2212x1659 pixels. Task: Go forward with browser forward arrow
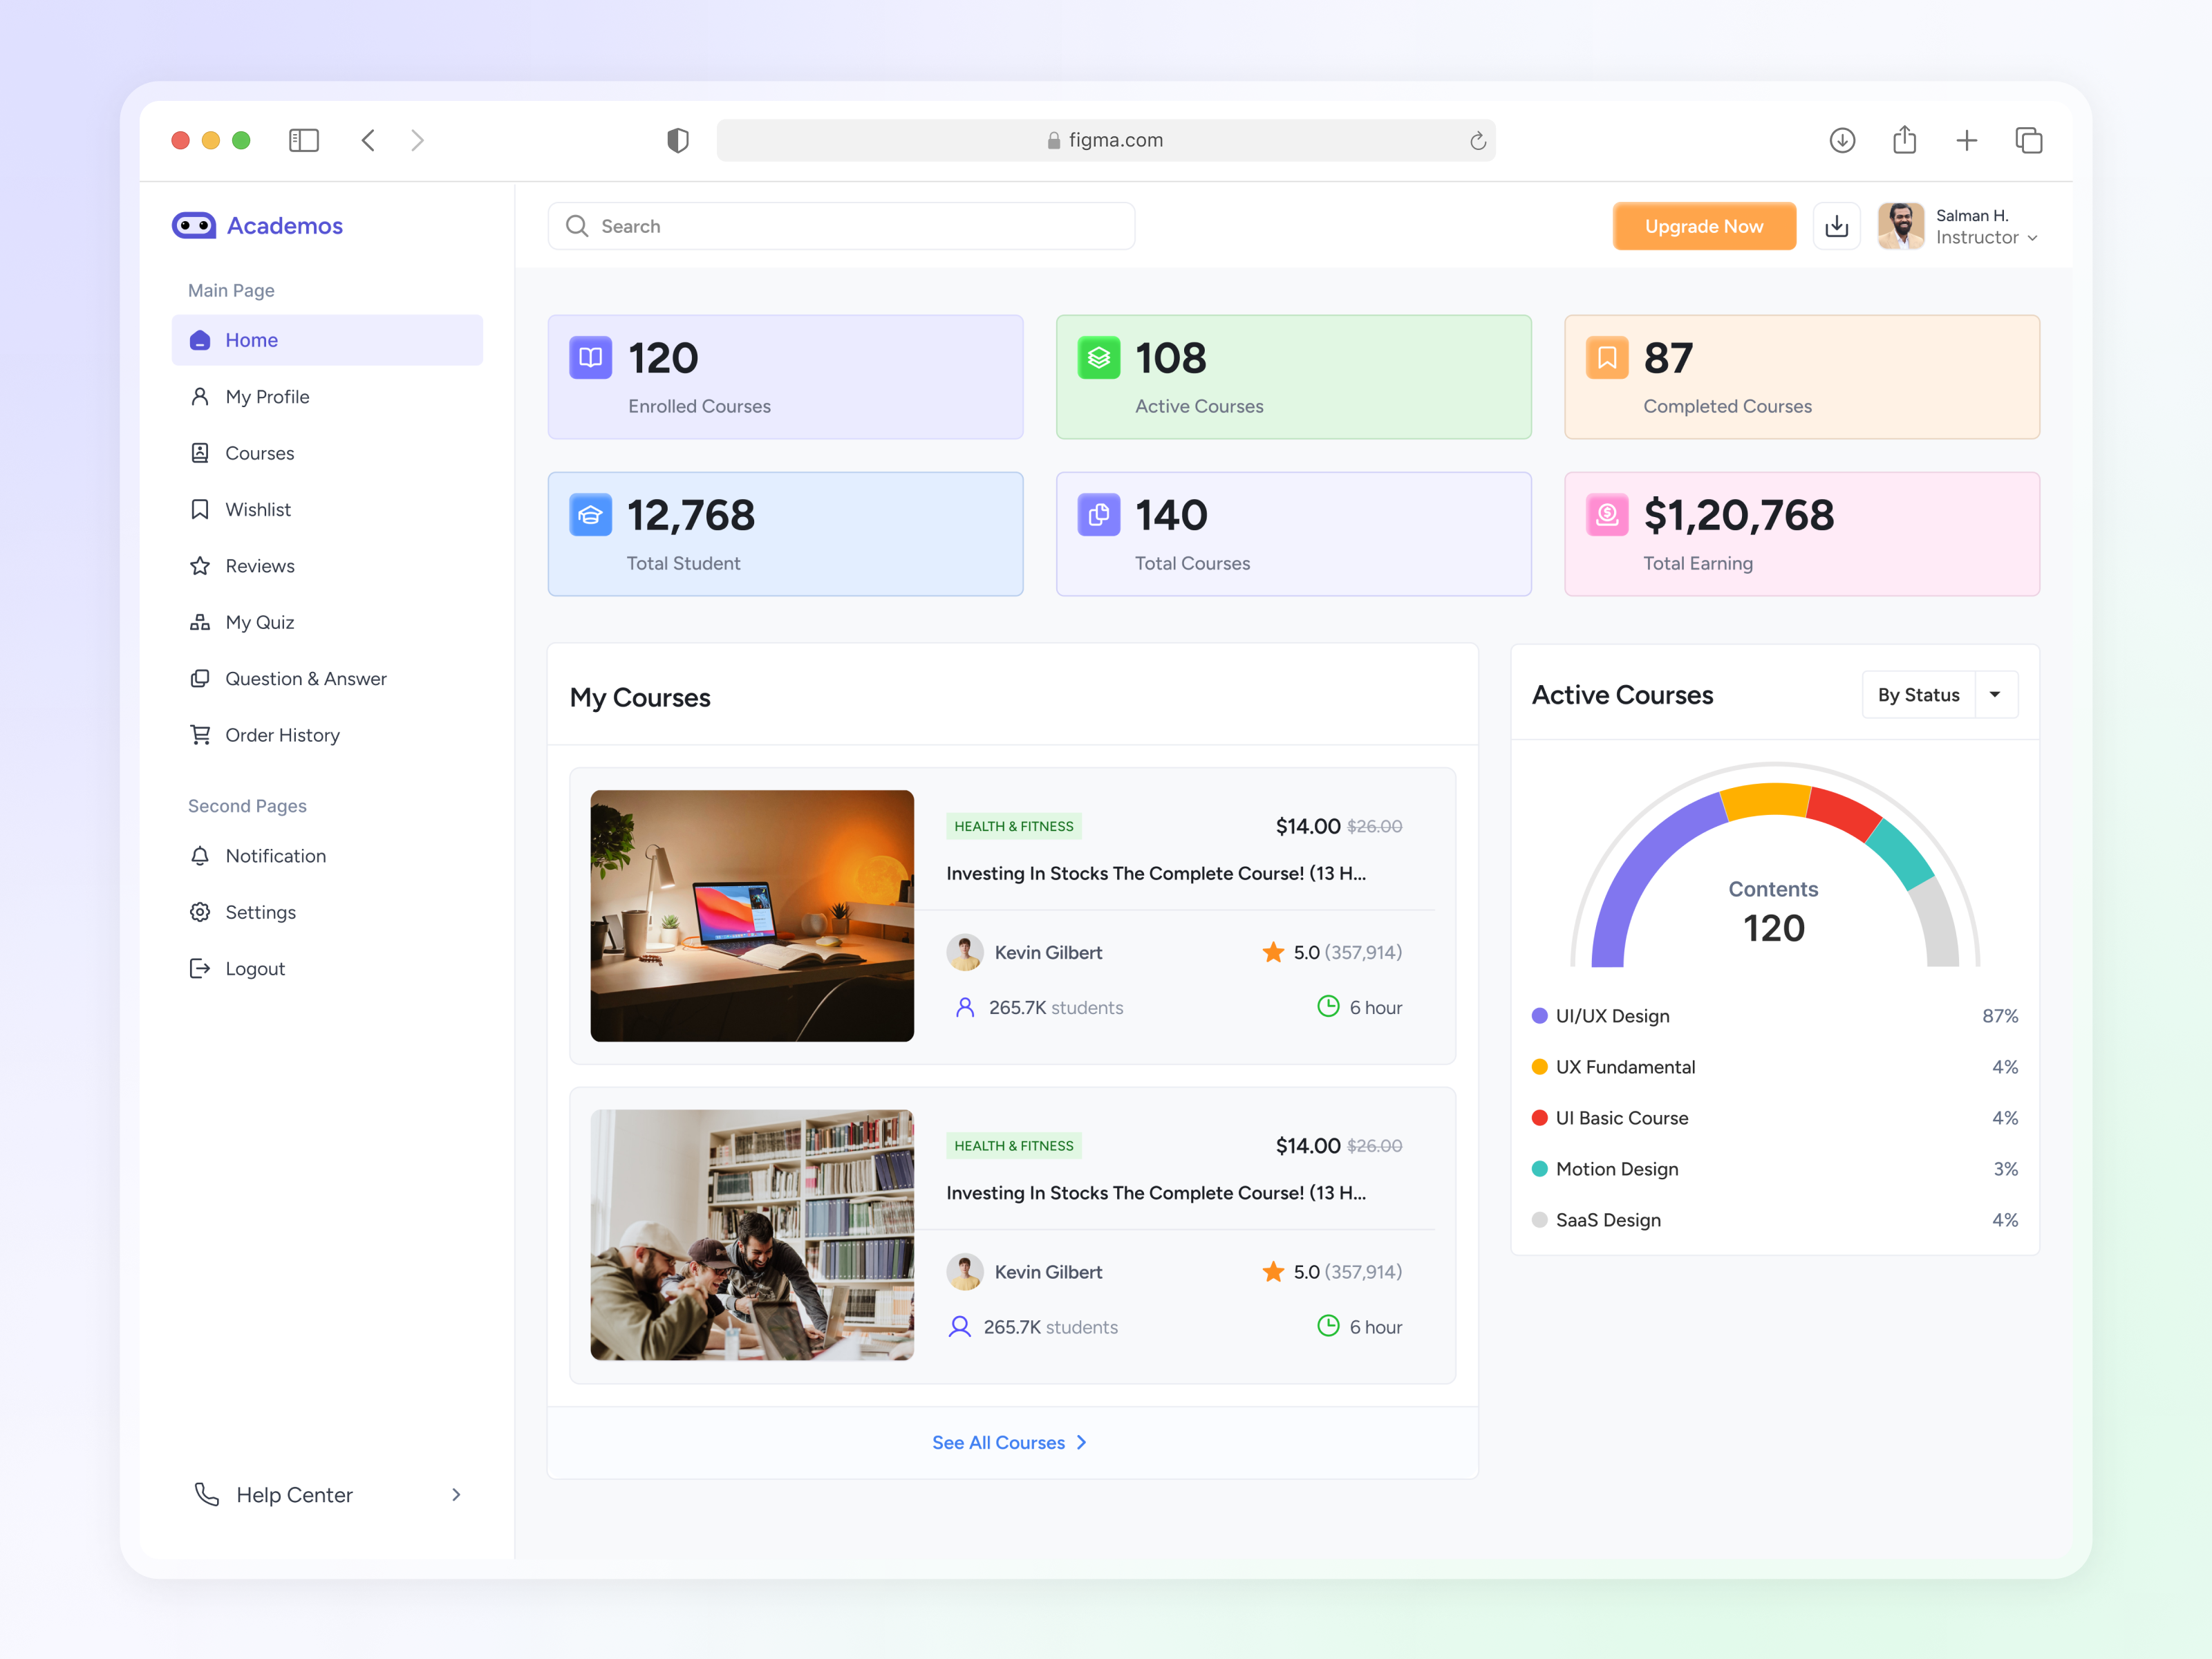point(418,140)
